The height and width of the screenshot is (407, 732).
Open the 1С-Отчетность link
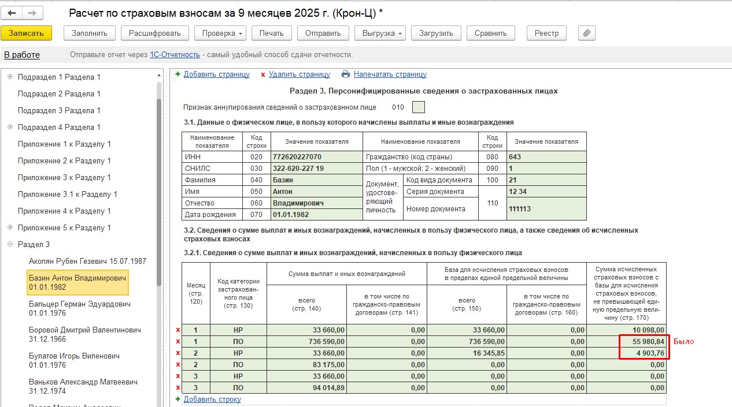175,55
